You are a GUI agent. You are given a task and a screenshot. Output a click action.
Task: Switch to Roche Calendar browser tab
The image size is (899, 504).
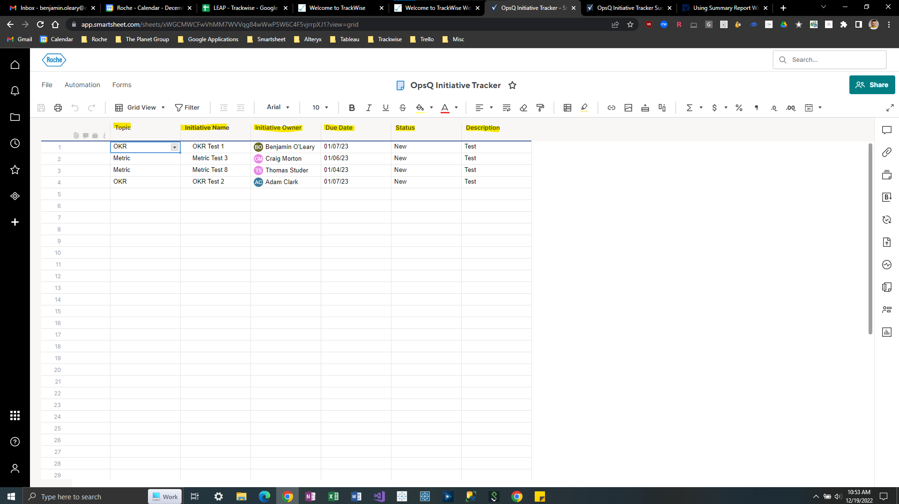click(x=149, y=8)
